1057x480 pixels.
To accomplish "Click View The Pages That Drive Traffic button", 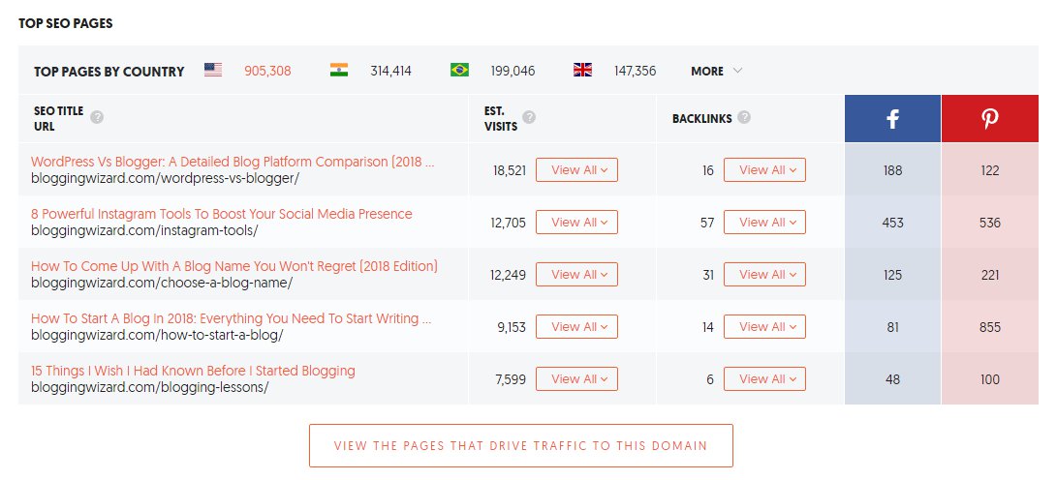I will 521,446.
